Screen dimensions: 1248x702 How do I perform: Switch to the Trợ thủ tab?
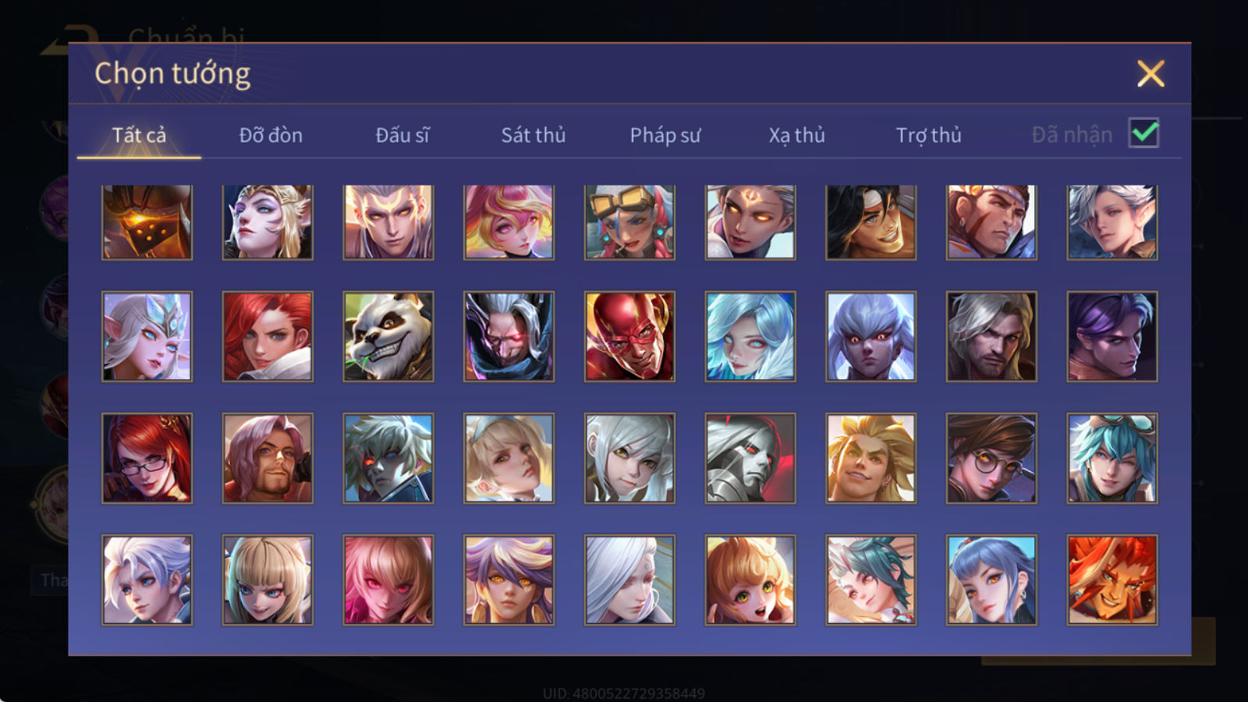click(928, 135)
